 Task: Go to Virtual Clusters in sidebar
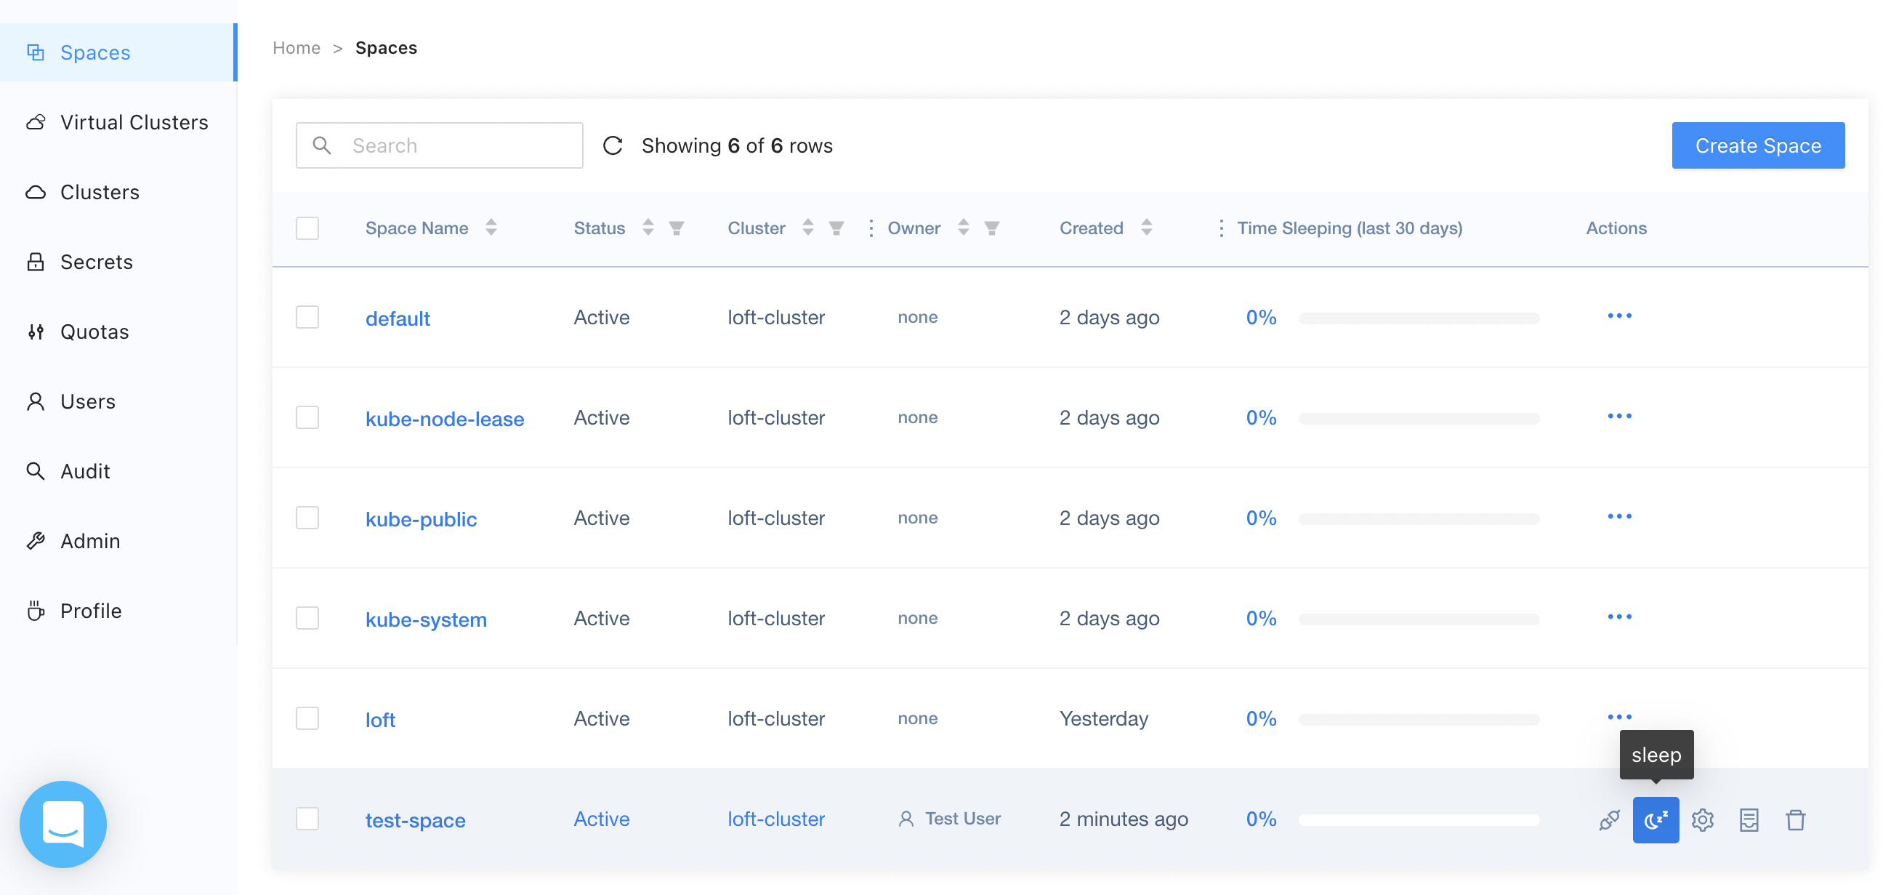click(134, 122)
